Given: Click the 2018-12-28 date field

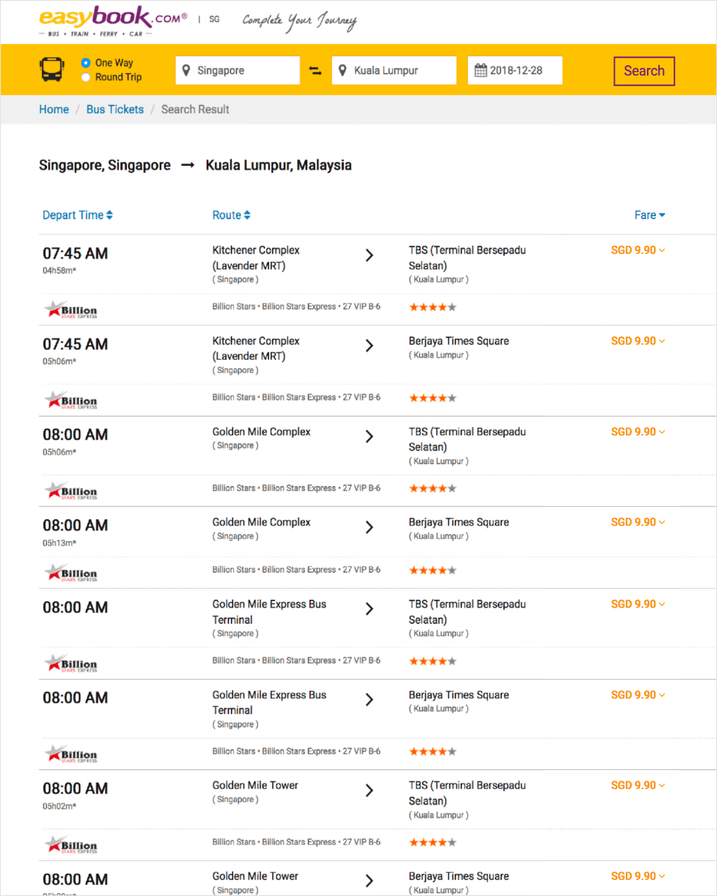Looking at the screenshot, I should (515, 70).
